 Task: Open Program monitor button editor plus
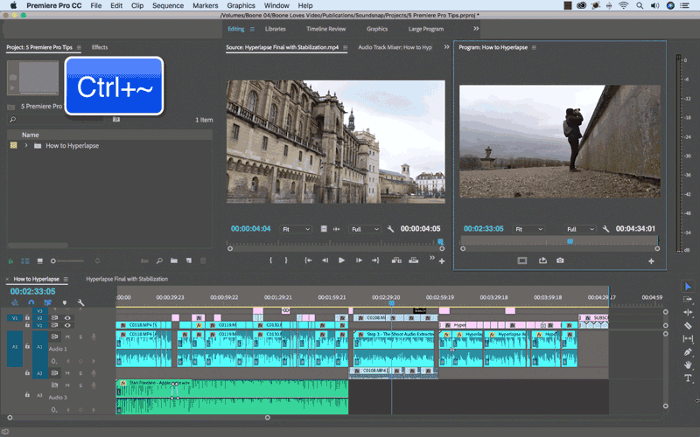(651, 261)
